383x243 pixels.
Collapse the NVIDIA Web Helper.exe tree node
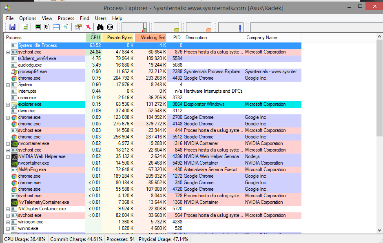point(8,157)
